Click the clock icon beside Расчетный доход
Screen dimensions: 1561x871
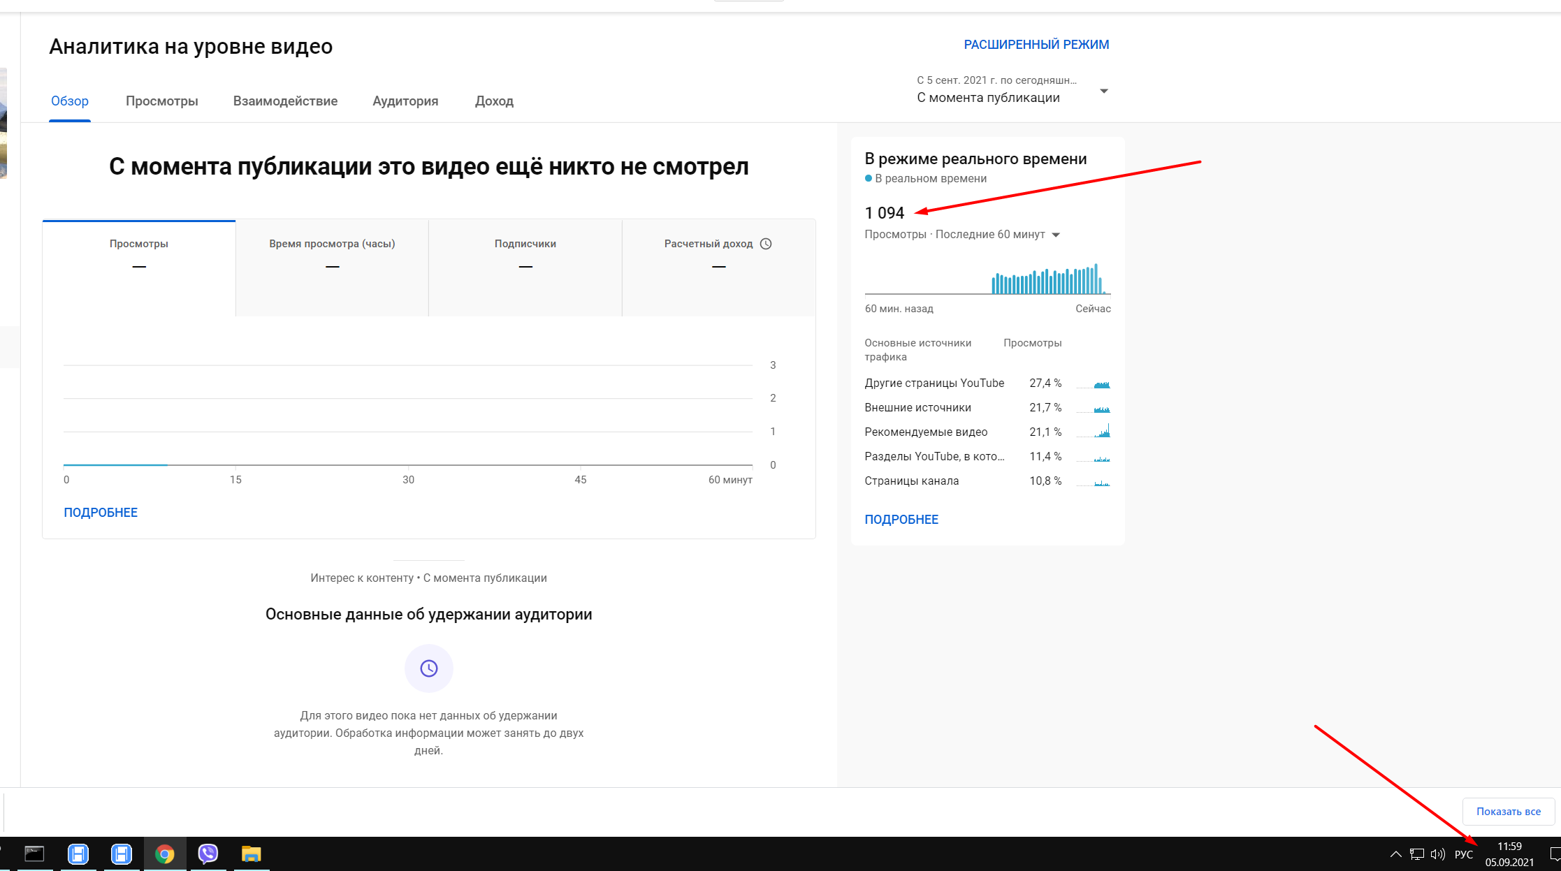click(x=766, y=244)
